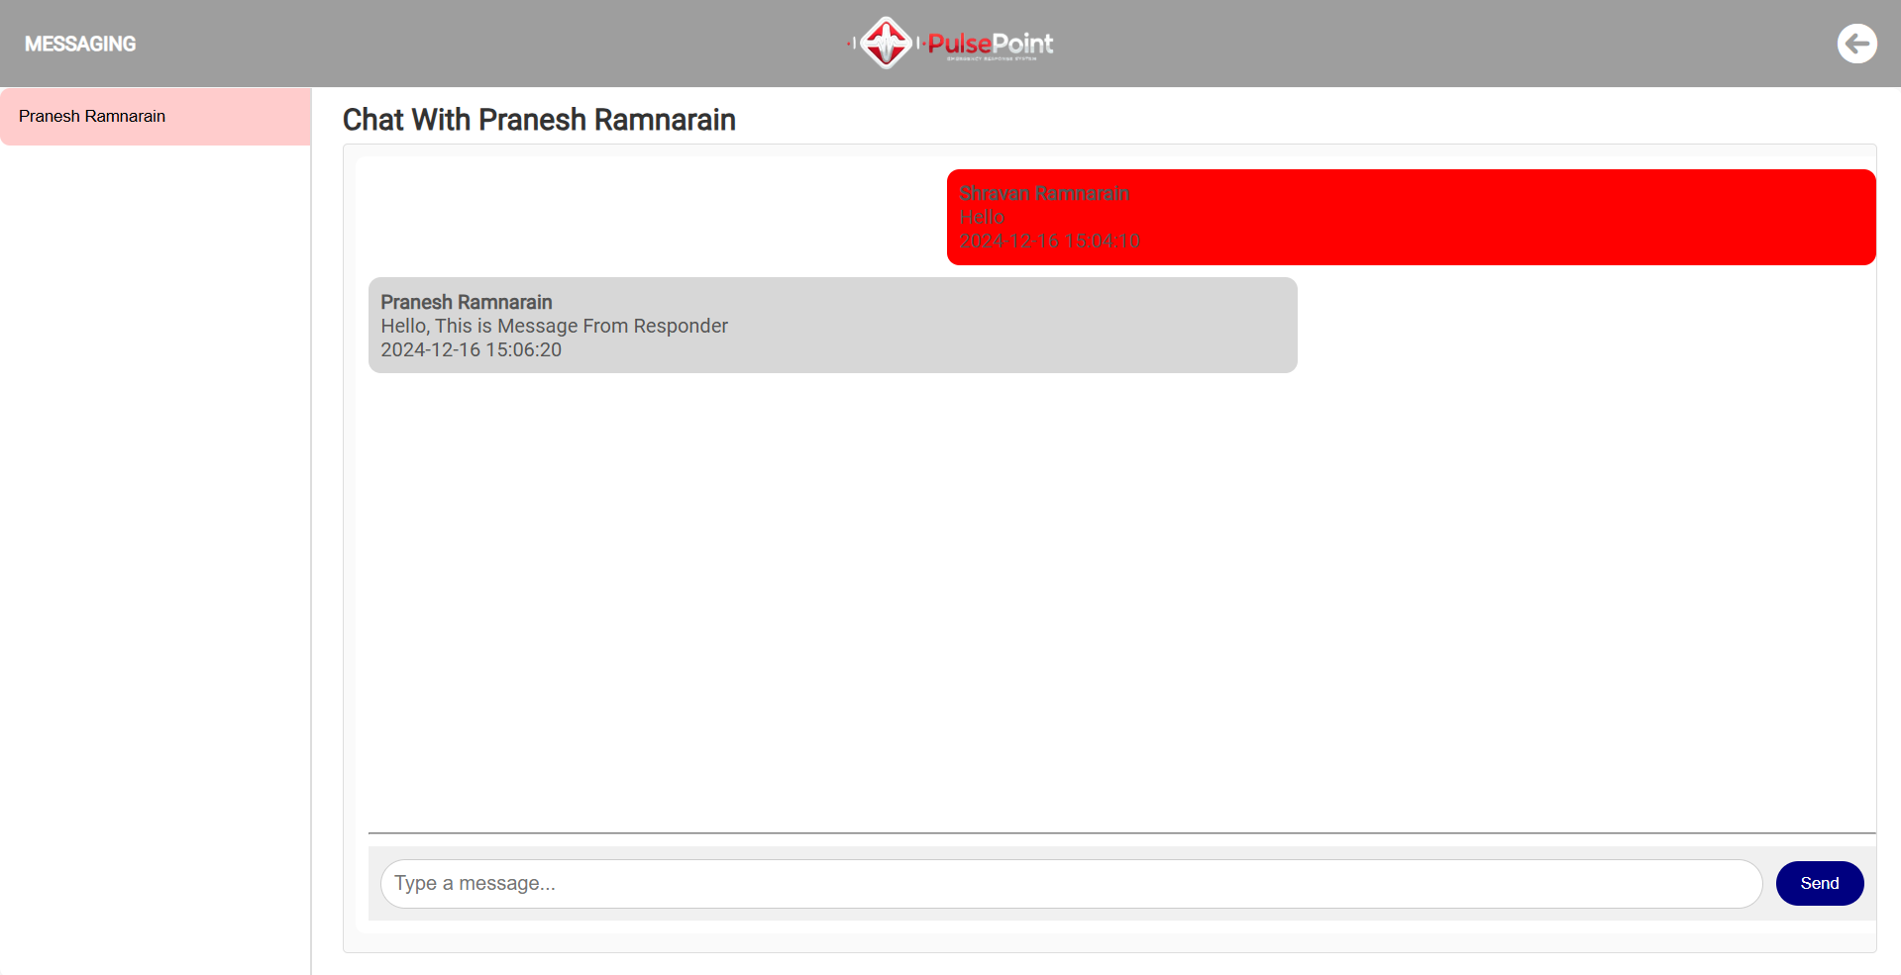Screen dimensions: 1901x975
Task: Click the Hello message text
Action: 982,217
